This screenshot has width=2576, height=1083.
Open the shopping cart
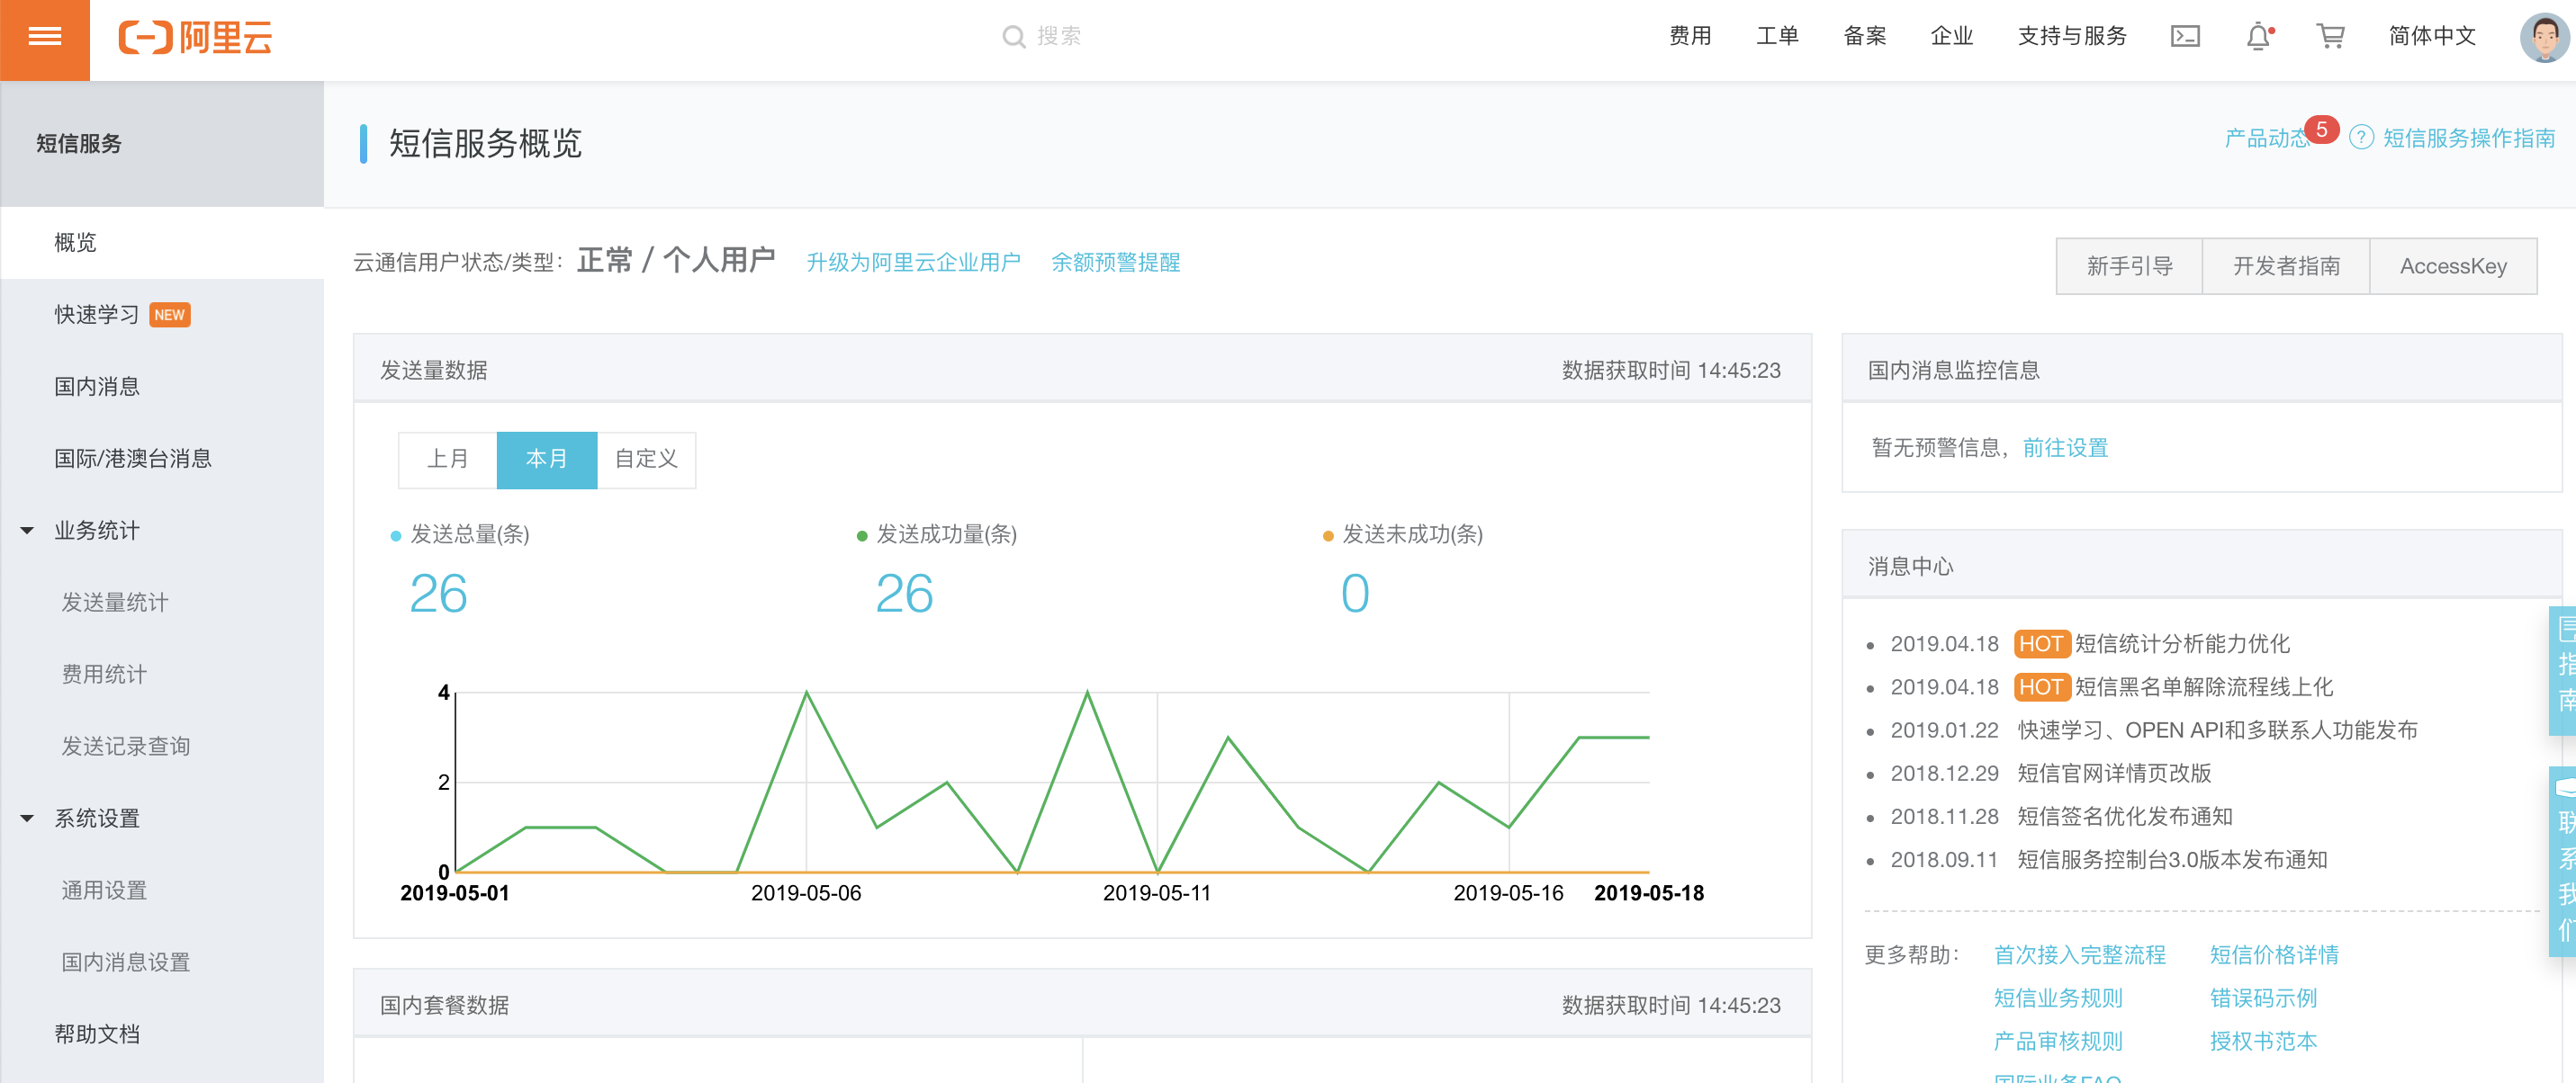tap(2330, 37)
